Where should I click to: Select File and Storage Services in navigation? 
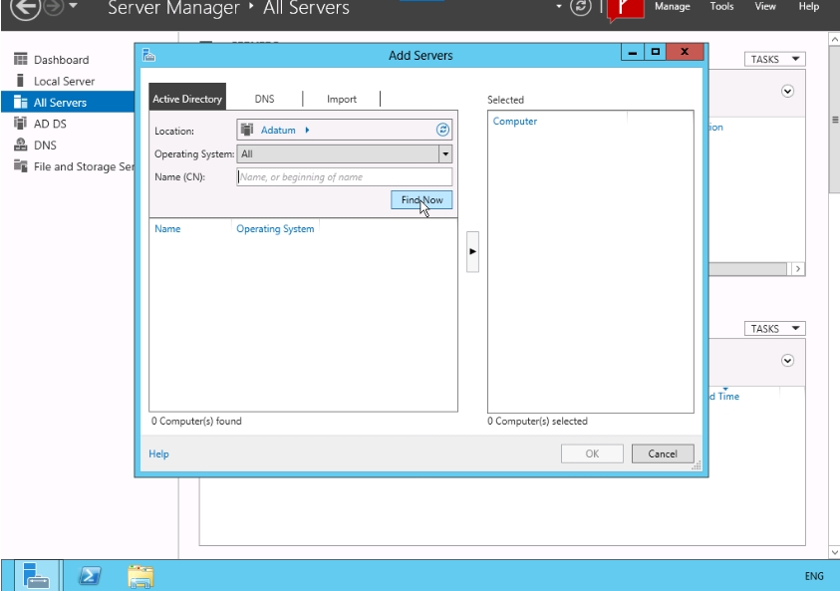(84, 166)
